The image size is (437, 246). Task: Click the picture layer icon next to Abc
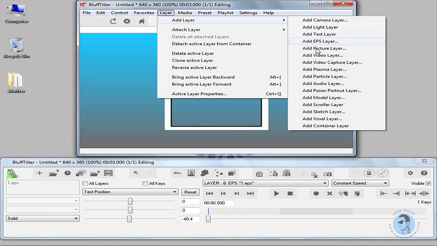(191, 173)
